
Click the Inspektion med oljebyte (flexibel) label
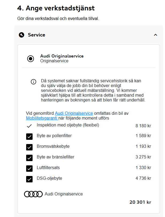(x=68, y=125)
